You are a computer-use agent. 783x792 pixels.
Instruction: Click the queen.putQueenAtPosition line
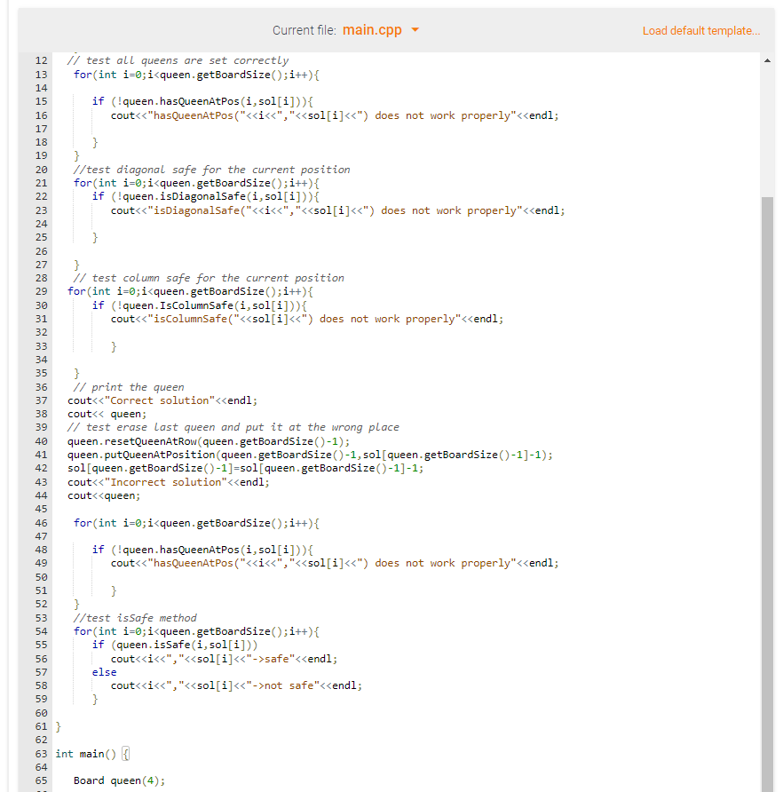point(310,455)
